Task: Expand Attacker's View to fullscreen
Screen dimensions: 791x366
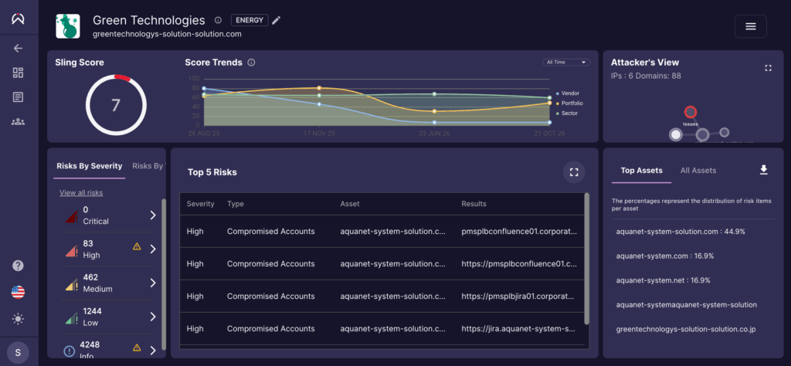Action: pos(769,67)
